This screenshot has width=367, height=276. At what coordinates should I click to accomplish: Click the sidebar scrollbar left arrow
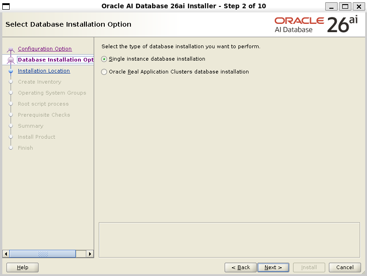click(6, 254)
